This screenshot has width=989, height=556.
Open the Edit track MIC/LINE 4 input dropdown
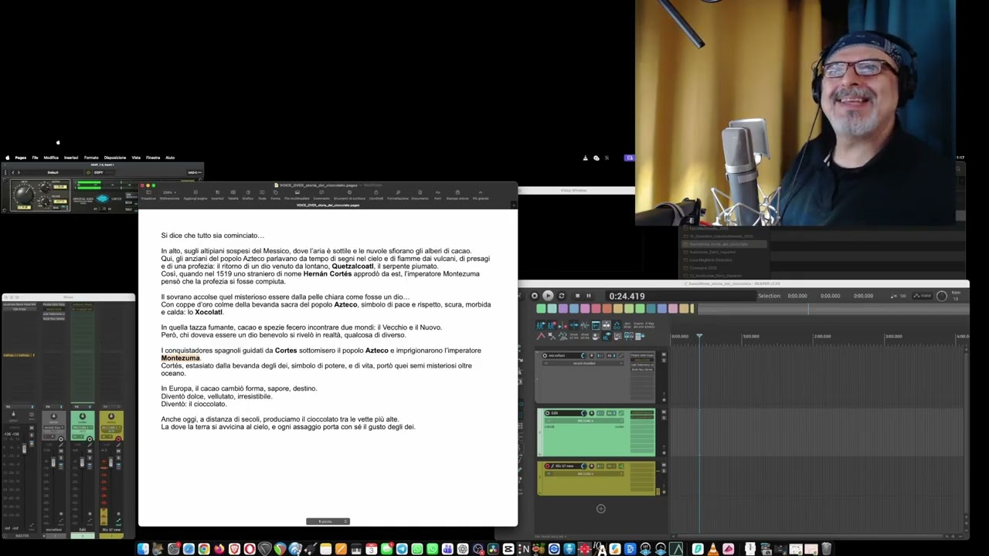pos(583,421)
